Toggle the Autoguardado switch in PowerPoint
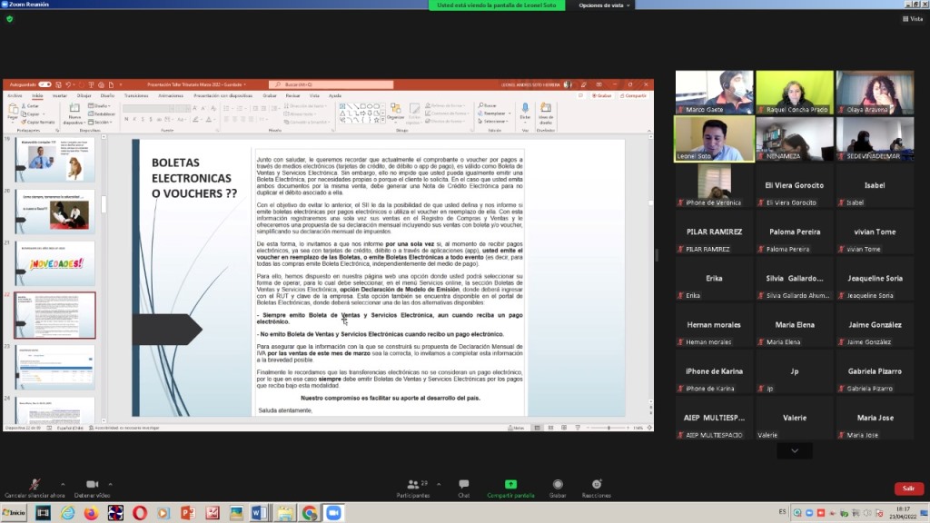 (x=45, y=85)
